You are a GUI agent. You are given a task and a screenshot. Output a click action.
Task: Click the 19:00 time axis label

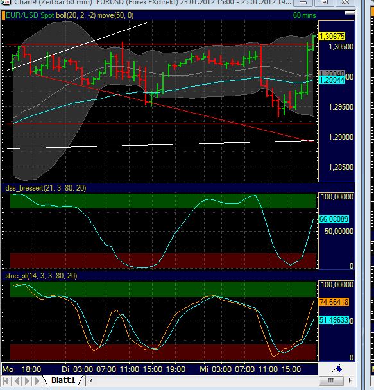tap(176, 369)
